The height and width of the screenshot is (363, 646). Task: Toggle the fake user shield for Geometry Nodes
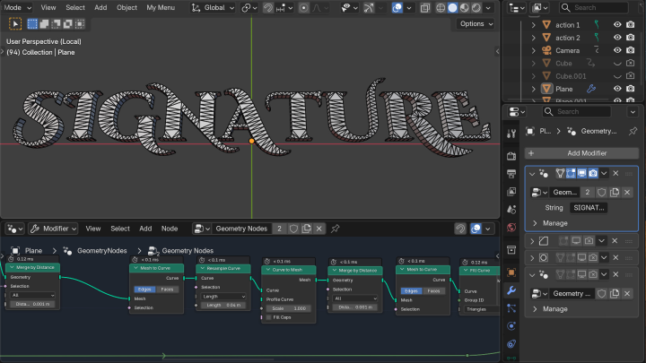click(293, 229)
